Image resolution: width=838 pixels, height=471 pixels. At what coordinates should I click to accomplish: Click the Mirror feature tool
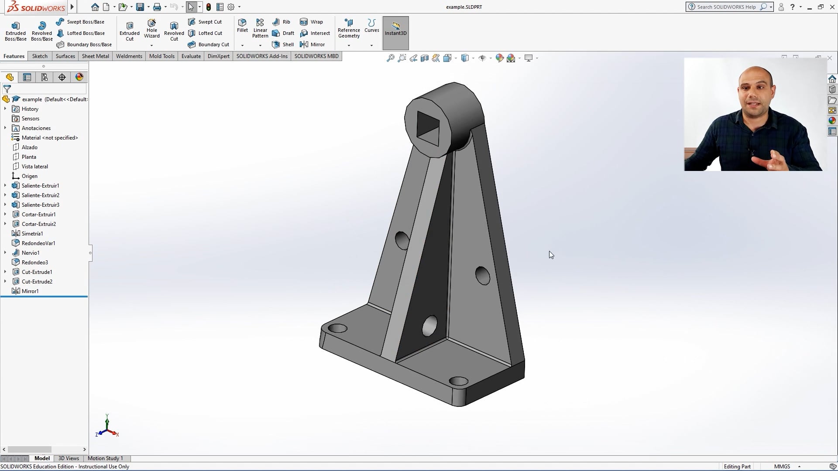[313, 44]
